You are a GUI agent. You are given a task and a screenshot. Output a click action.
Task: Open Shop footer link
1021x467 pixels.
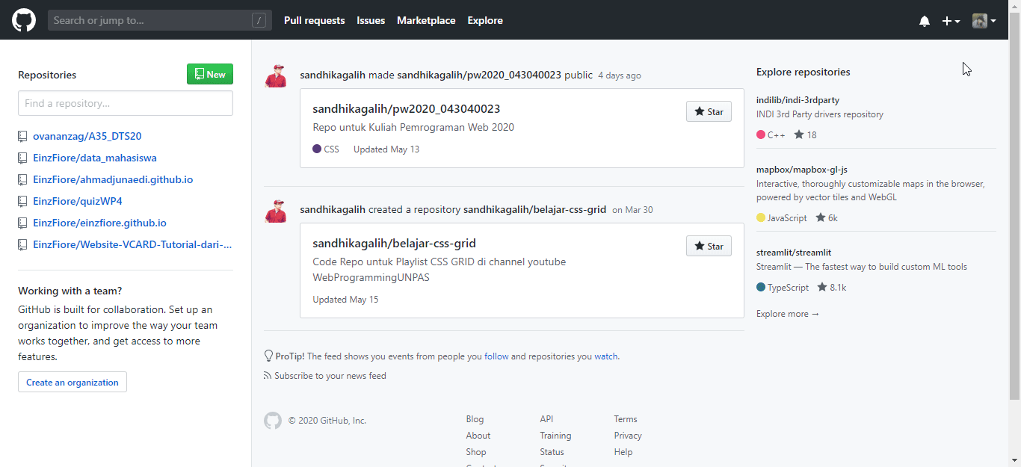coord(476,452)
